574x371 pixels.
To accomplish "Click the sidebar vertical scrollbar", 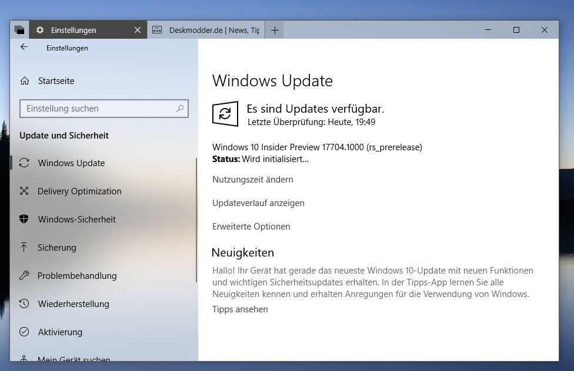I will pyautogui.click(x=196, y=220).
